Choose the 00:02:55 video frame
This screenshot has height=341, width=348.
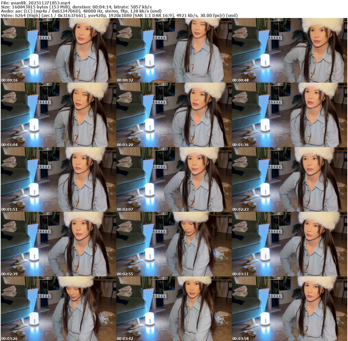click(x=174, y=244)
